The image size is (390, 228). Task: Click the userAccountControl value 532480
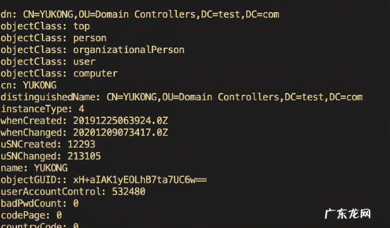(129, 191)
